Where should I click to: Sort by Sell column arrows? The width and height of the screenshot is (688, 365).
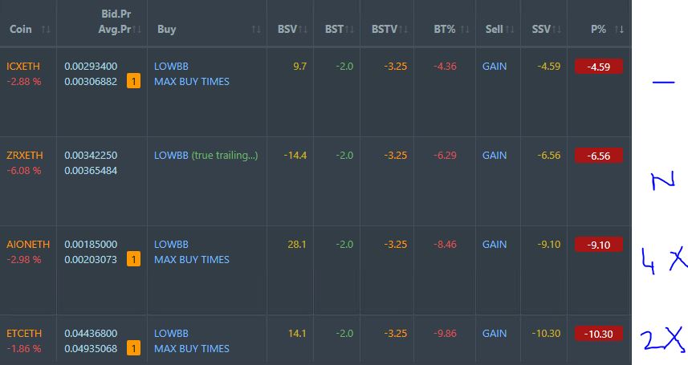pyautogui.click(x=510, y=30)
